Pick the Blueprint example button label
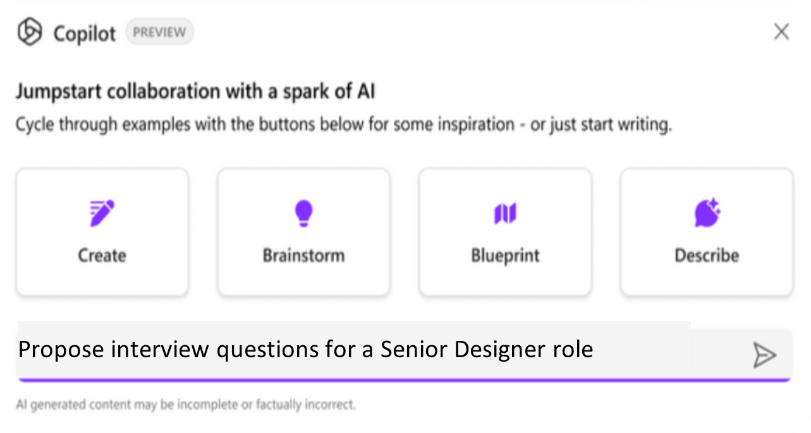Screen dimensions: 811x433 click(x=505, y=256)
